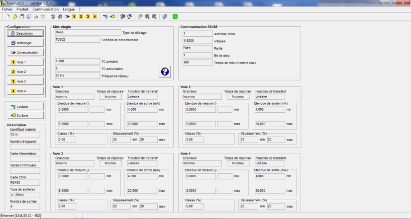Click the Version Firmware field
Viewport: 411px width, 219px height.
(x=25, y=171)
